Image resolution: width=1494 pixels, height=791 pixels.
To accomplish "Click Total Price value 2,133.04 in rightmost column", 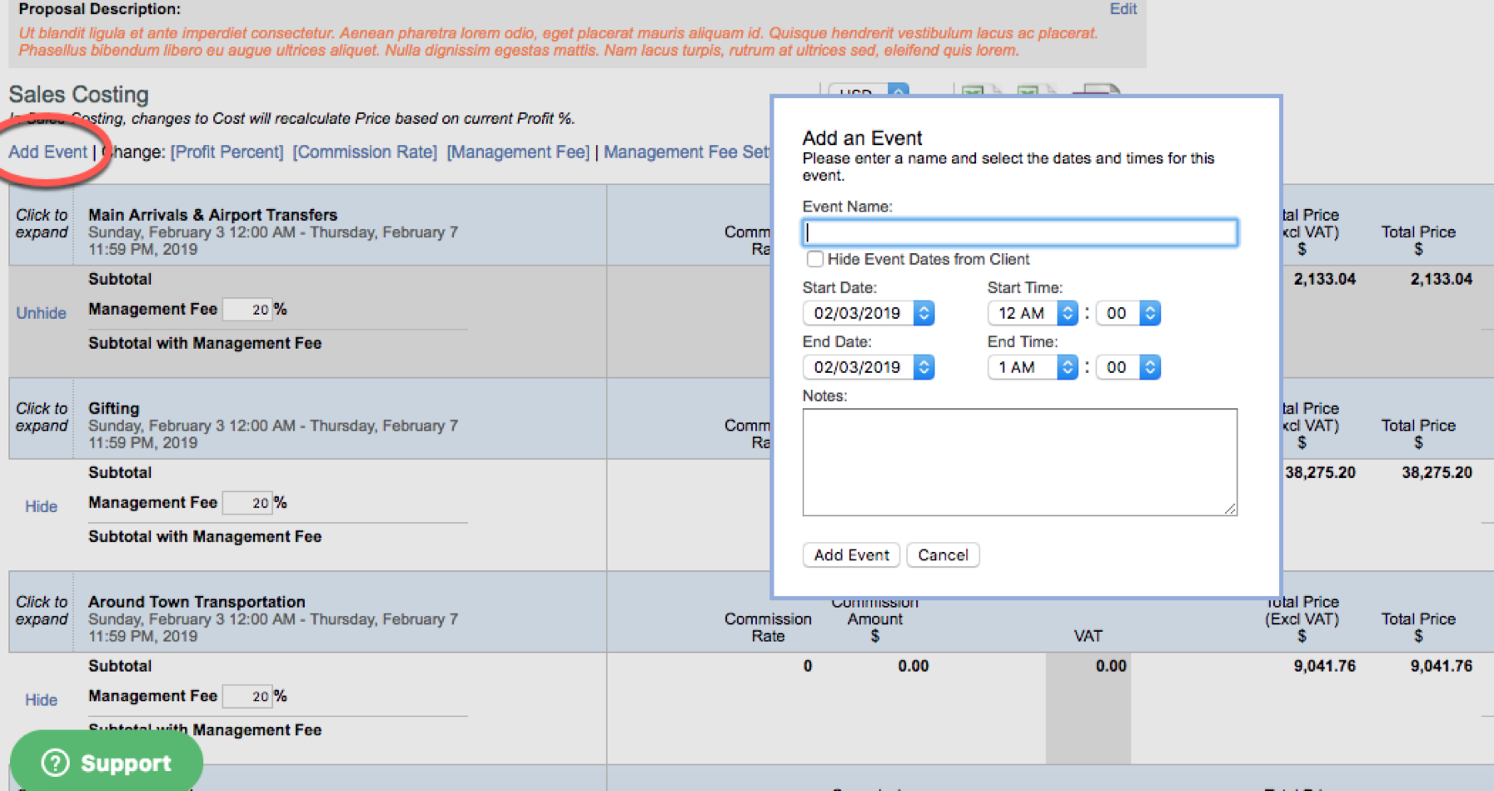I will pos(1441,279).
